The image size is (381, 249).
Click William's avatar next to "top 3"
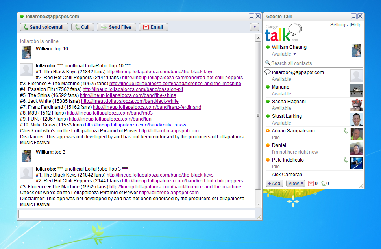point(26,156)
